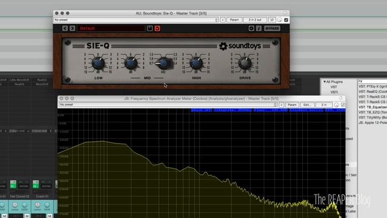Screen dimensions: 387x218
Task: Select VST: TB_EZQ in the plugin list
Action: [372, 113]
